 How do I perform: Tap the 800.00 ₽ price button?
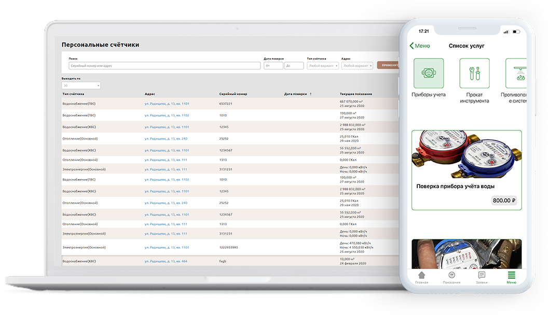(x=504, y=201)
